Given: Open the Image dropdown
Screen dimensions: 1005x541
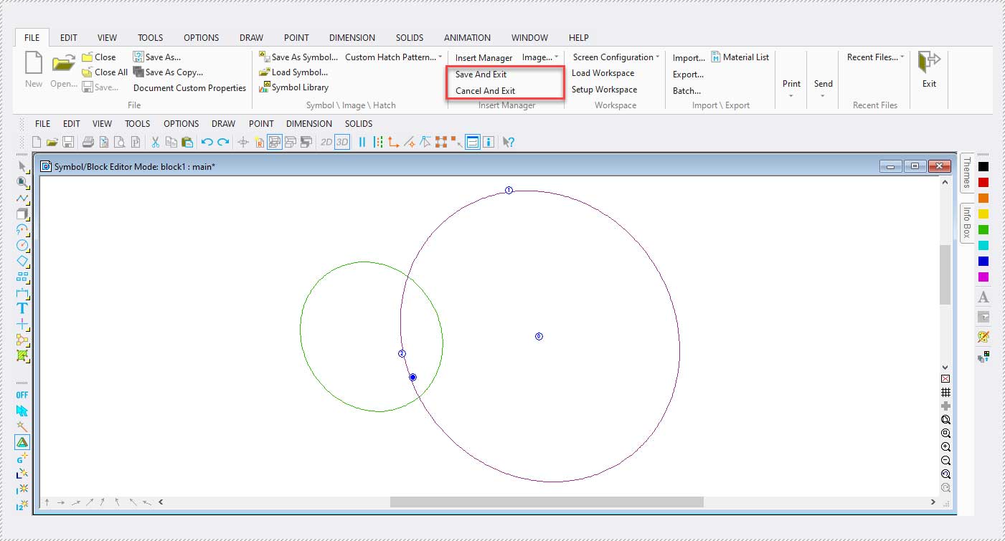Looking at the screenshot, I should 539,57.
